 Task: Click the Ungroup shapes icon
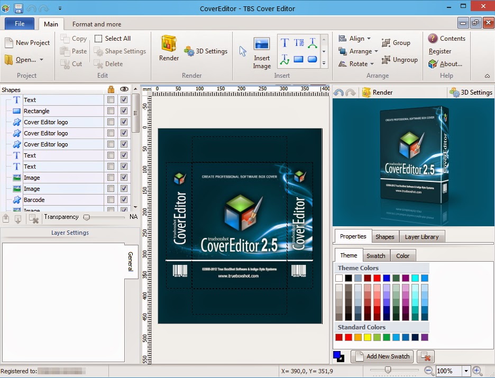tap(386, 60)
